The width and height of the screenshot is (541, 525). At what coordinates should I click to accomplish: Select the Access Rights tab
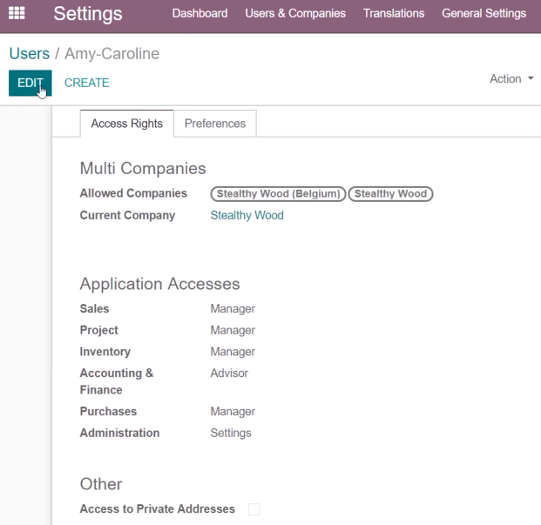(126, 124)
